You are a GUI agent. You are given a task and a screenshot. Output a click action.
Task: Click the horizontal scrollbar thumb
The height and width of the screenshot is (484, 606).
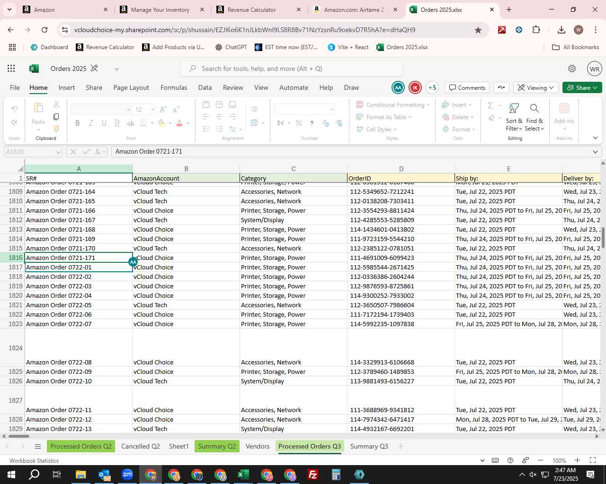pyautogui.click(x=18, y=436)
